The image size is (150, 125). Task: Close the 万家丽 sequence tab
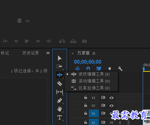[72, 54]
